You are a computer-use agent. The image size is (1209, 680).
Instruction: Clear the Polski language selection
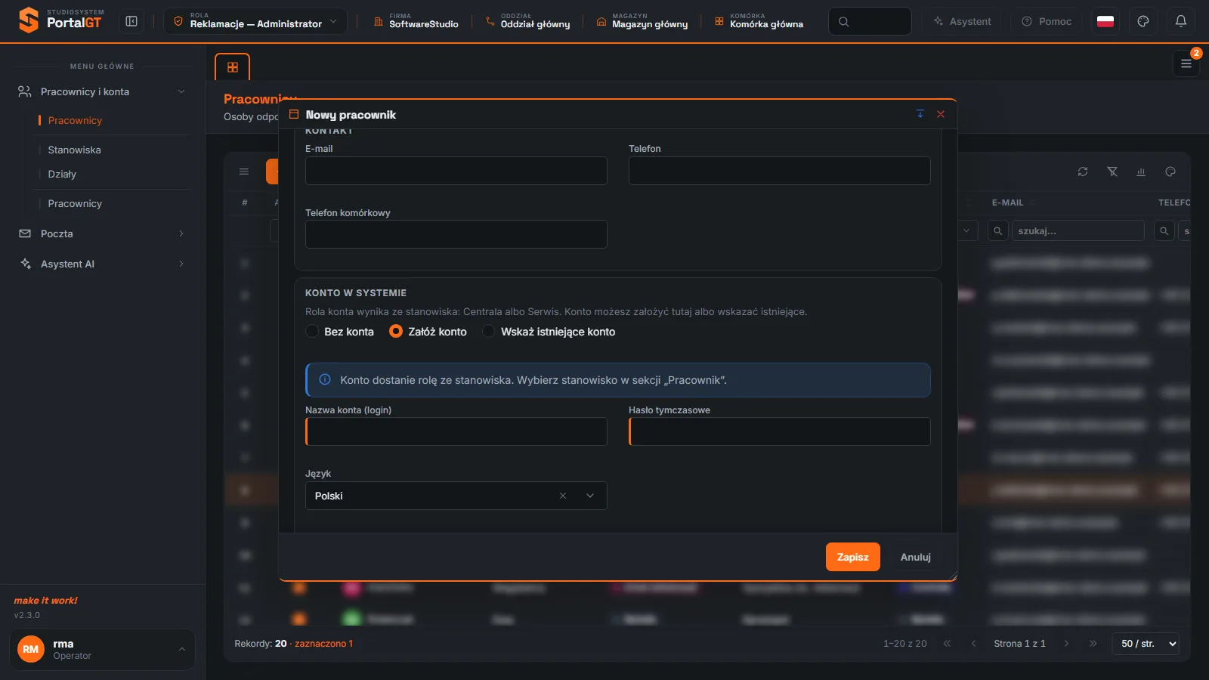click(x=563, y=496)
